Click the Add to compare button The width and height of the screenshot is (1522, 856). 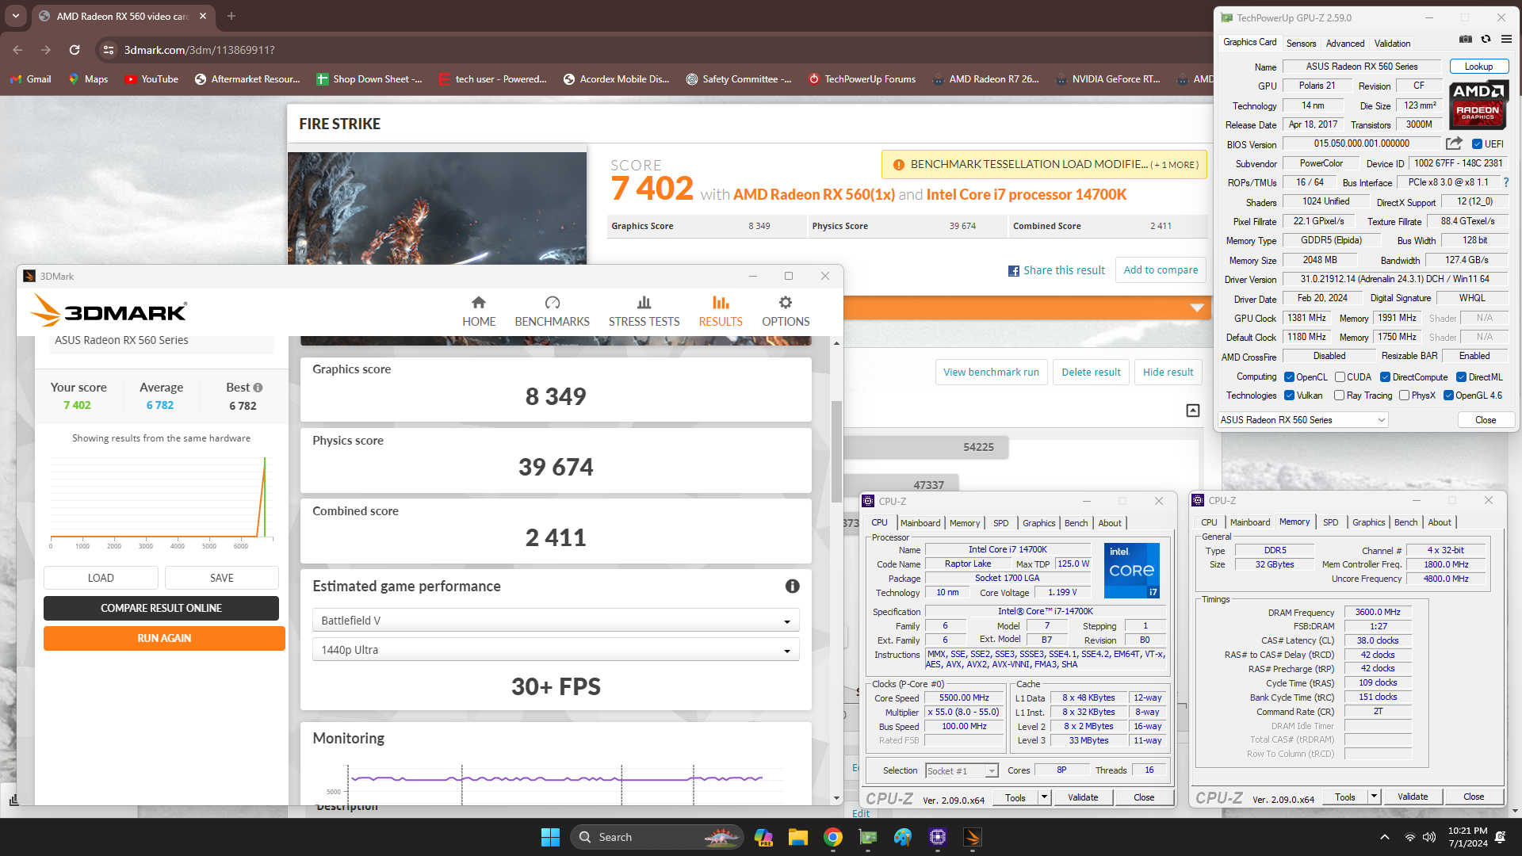click(x=1161, y=270)
